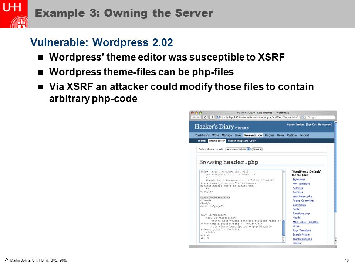Click the code editor vertical scrollbar thumb
355x266 pixels.
point(284,228)
